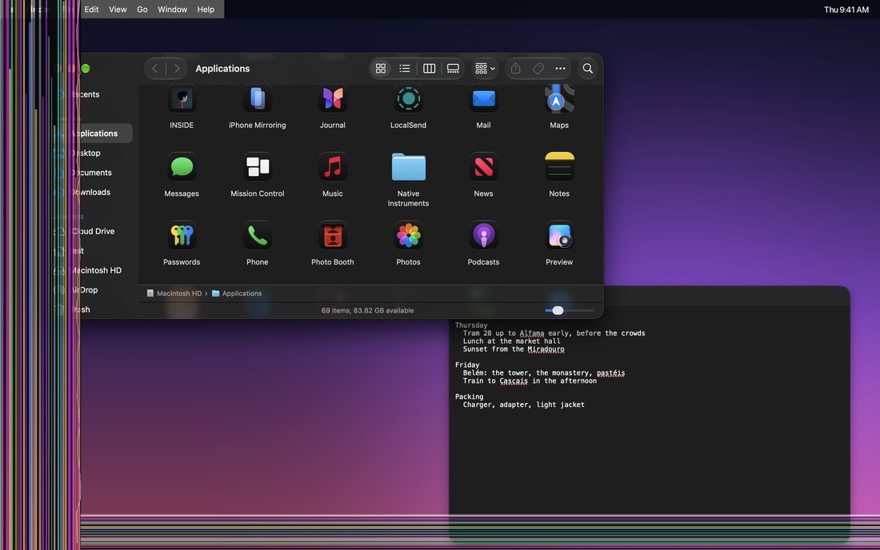Switch Finder to gallery view
Viewport: 880px width, 550px height.
tap(453, 69)
